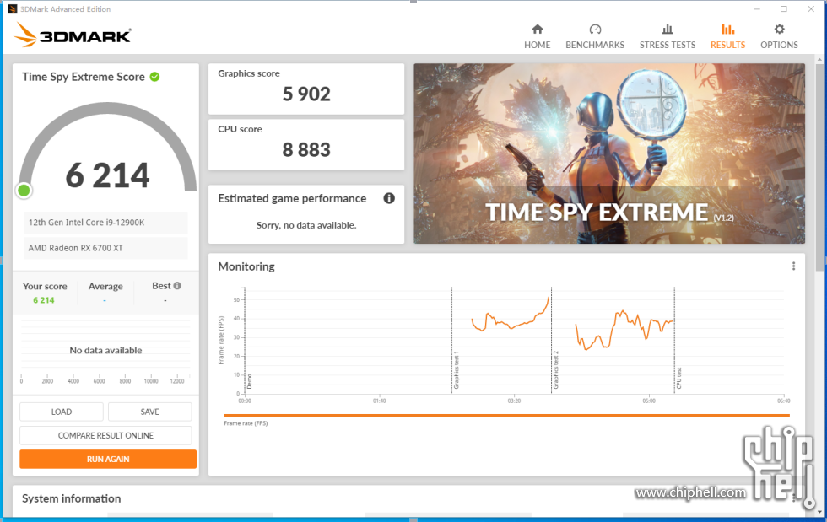The width and height of the screenshot is (827, 522).
Task: Open the Home page icon
Action: click(537, 29)
